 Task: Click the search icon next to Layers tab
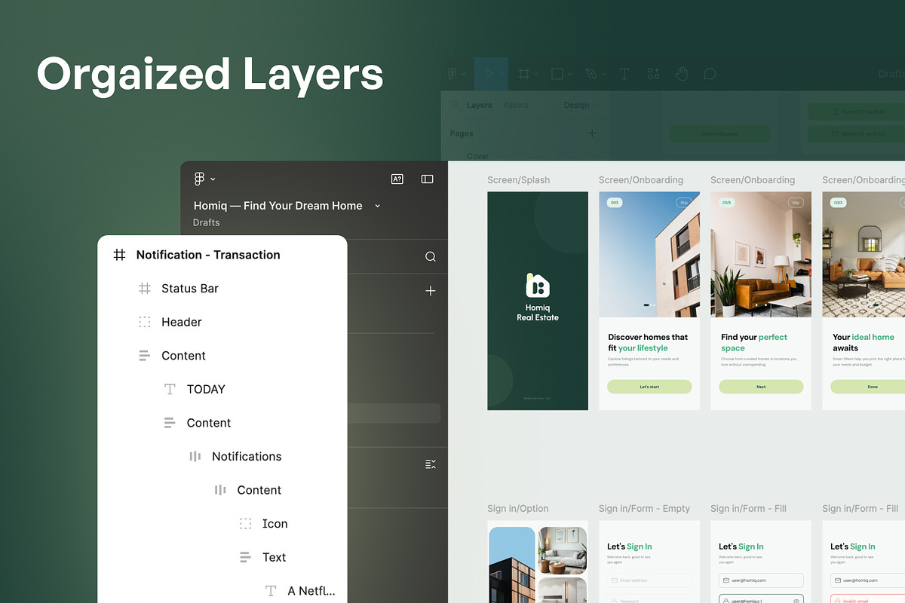click(x=455, y=106)
